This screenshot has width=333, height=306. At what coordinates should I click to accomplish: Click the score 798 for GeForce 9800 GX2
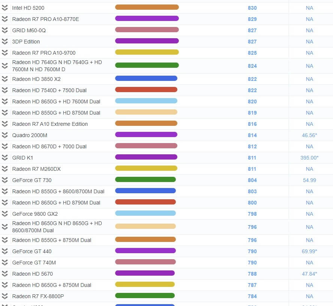point(252,214)
